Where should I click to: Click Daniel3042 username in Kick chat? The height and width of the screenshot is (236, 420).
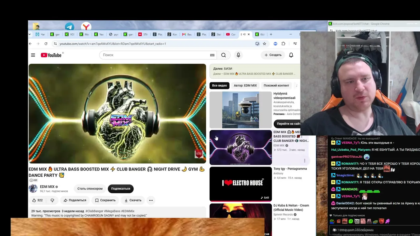344,204
